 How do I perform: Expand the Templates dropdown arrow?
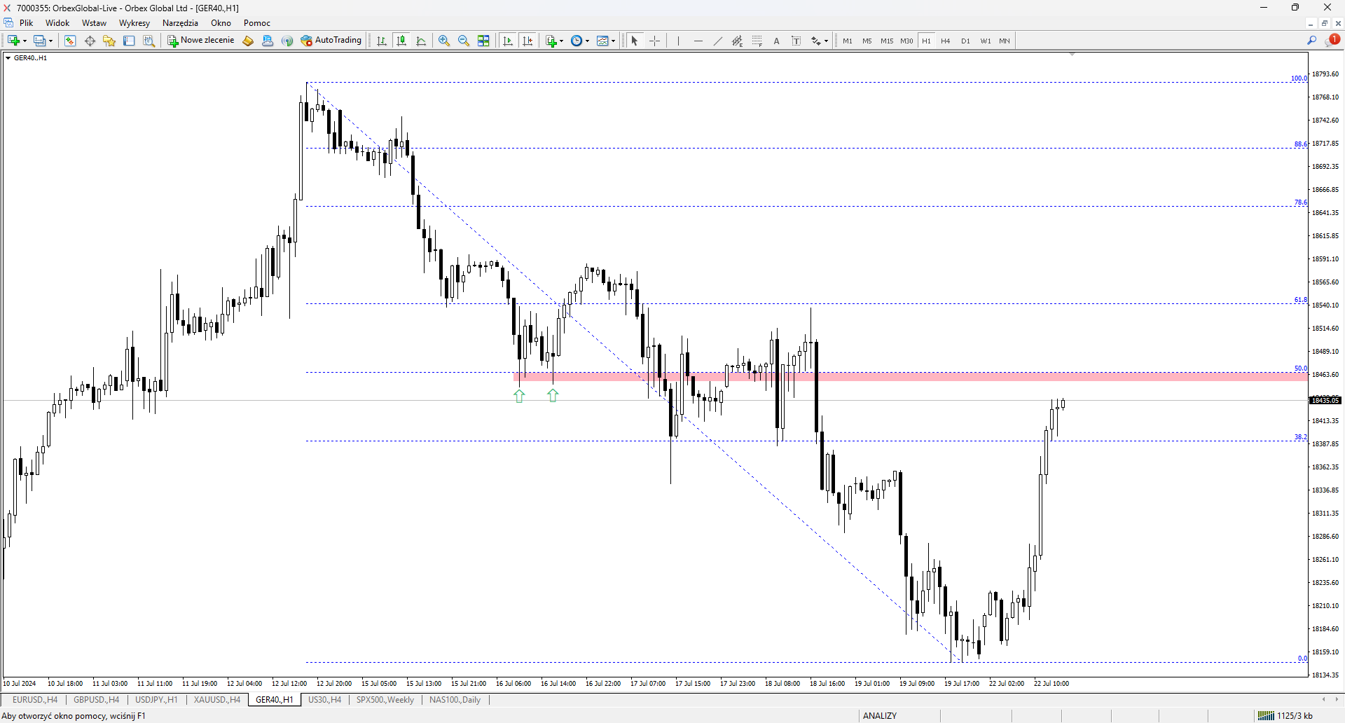[614, 41]
